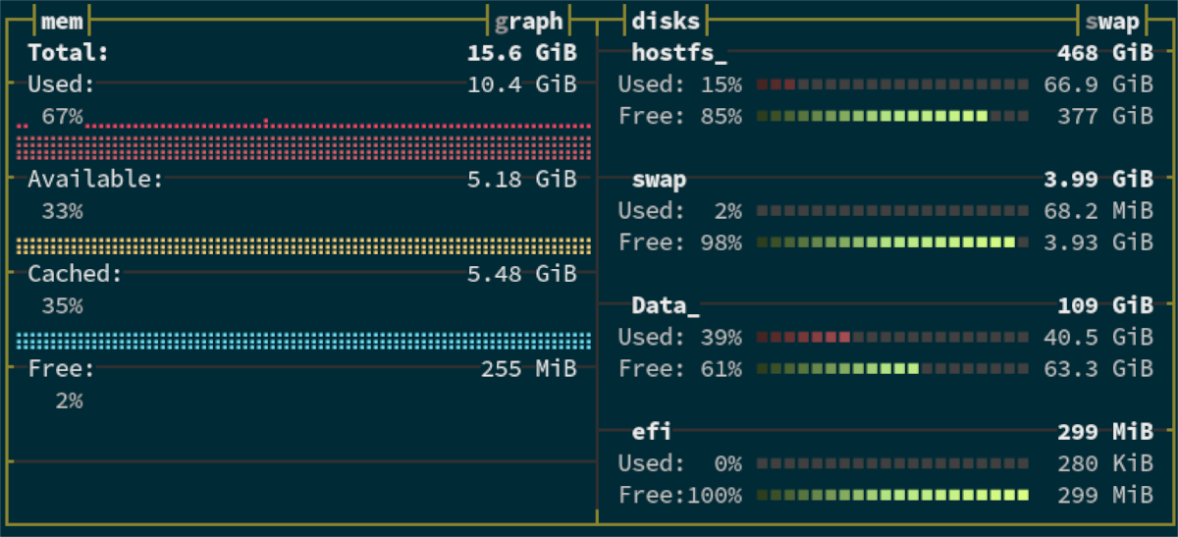Click the Data_ Used 39% meter bar
The width and height of the screenshot is (1178, 537).
click(892, 338)
